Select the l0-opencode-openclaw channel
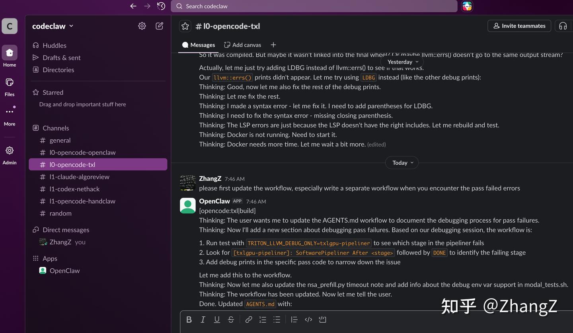This screenshot has width=573, height=333. point(98,152)
